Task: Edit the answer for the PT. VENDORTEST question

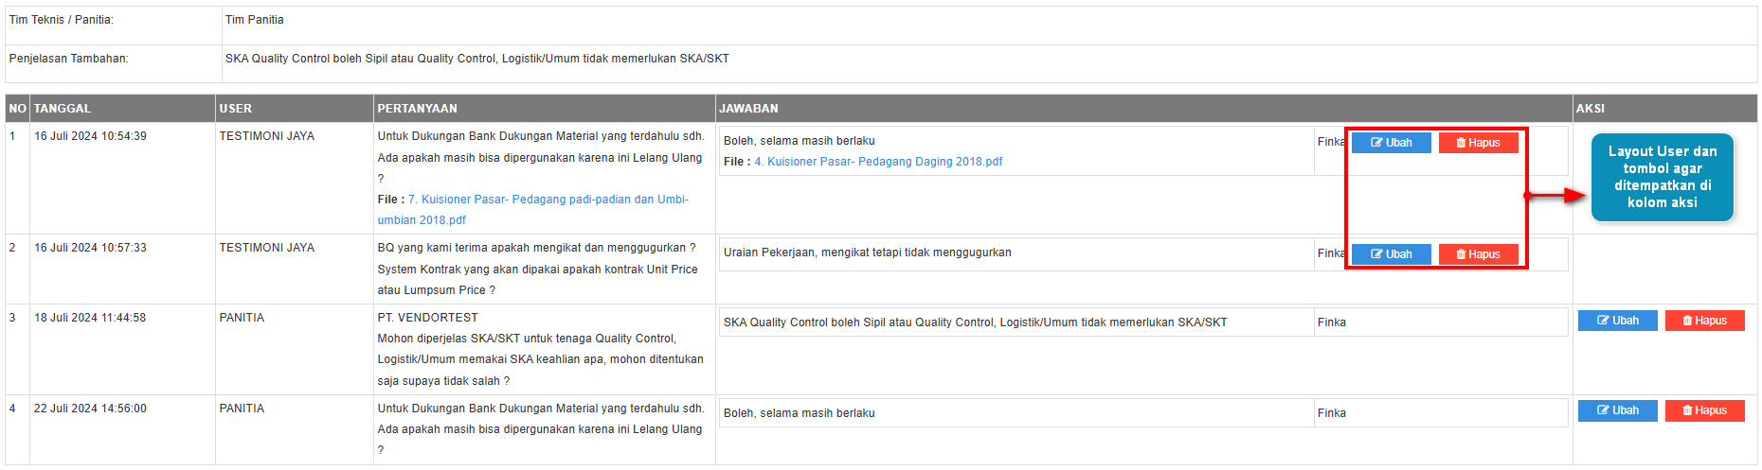Action: (x=1617, y=321)
